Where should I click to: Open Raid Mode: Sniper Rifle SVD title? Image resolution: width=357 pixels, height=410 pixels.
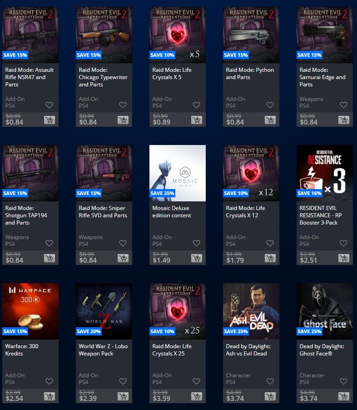click(103, 212)
